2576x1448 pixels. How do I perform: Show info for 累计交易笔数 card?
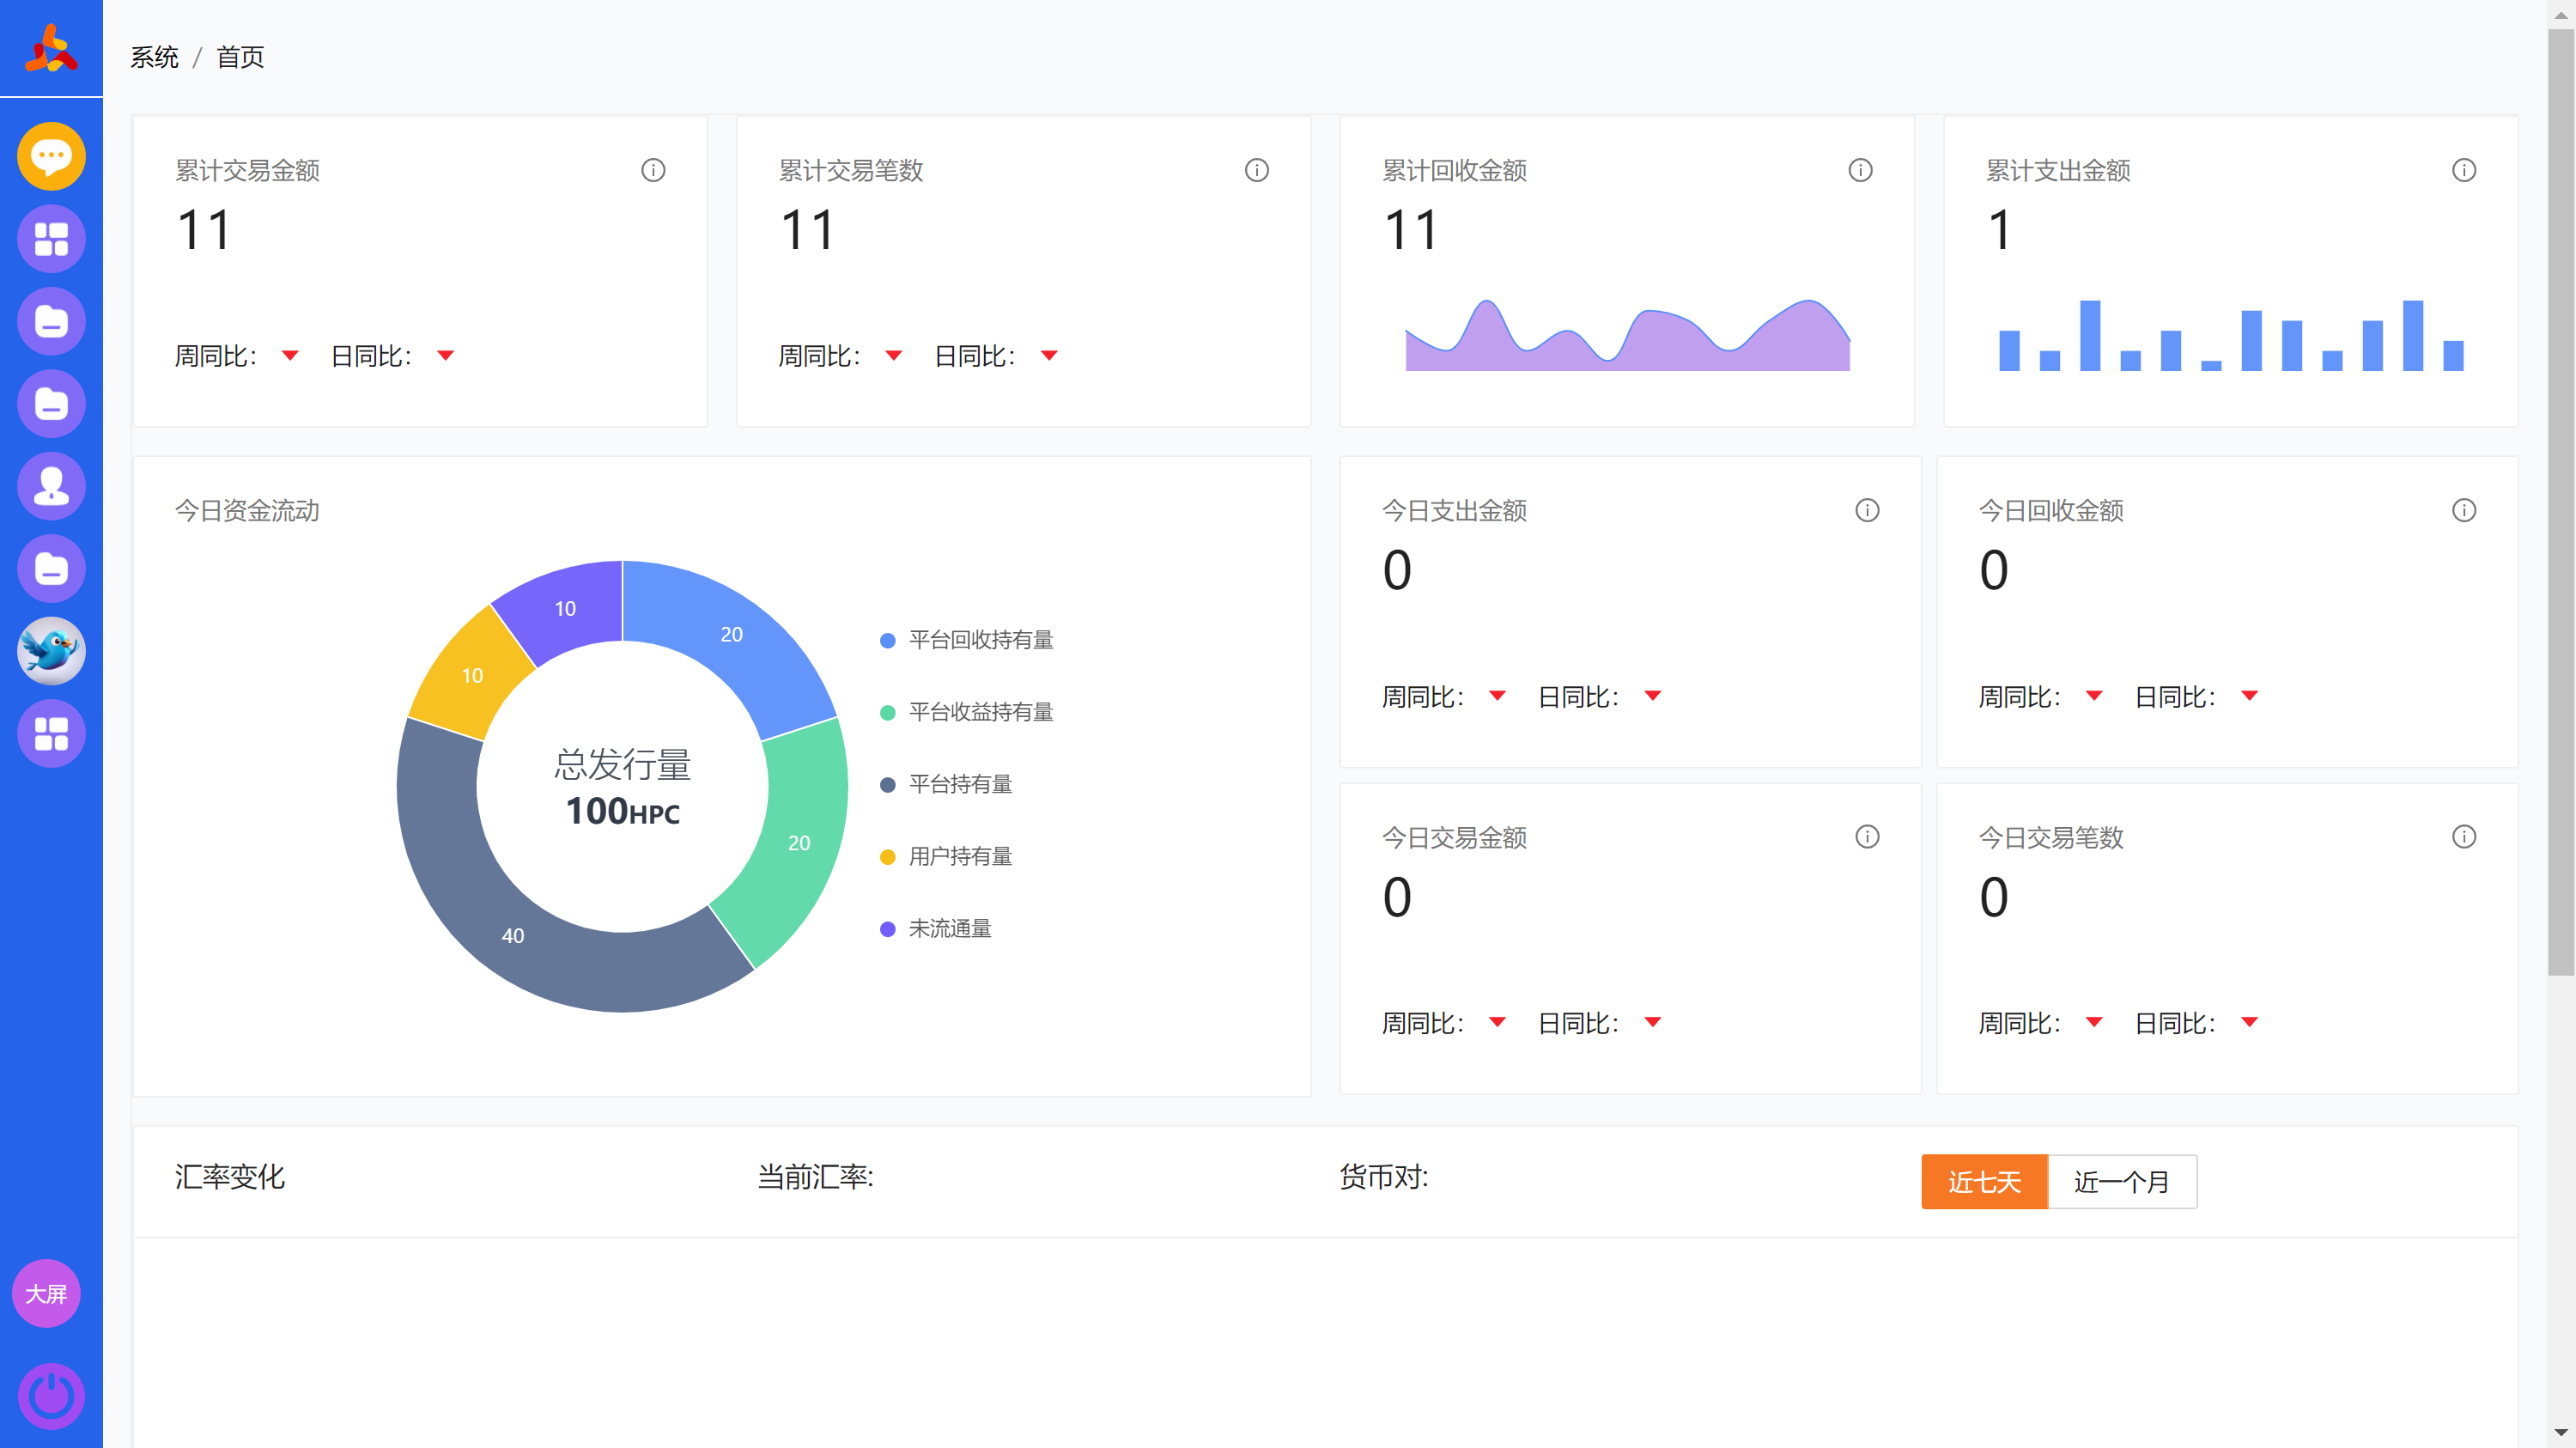click(1257, 170)
